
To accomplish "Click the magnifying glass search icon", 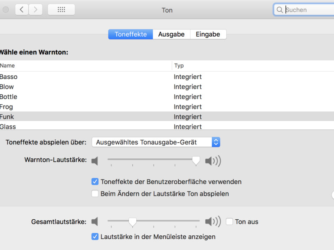I will click(280, 10).
